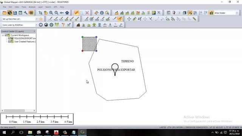Select the Feature Info tool
The height and width of the screenshot is (136, 242).
(102, 13)
